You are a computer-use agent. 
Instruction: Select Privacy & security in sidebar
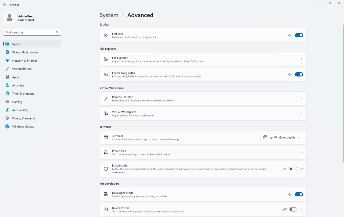(24, 118)
